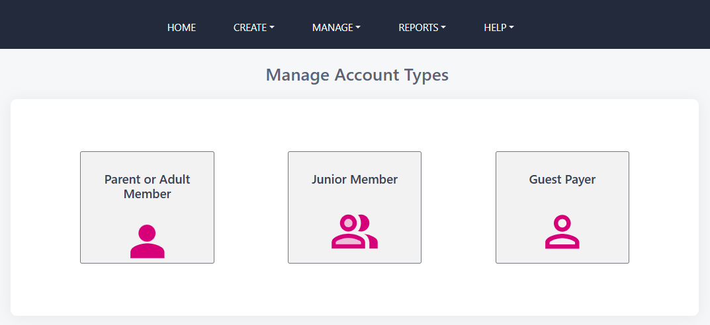Expand the MANAGE dropdown arrow
This screenshot has height=325, width=710.
358,28
